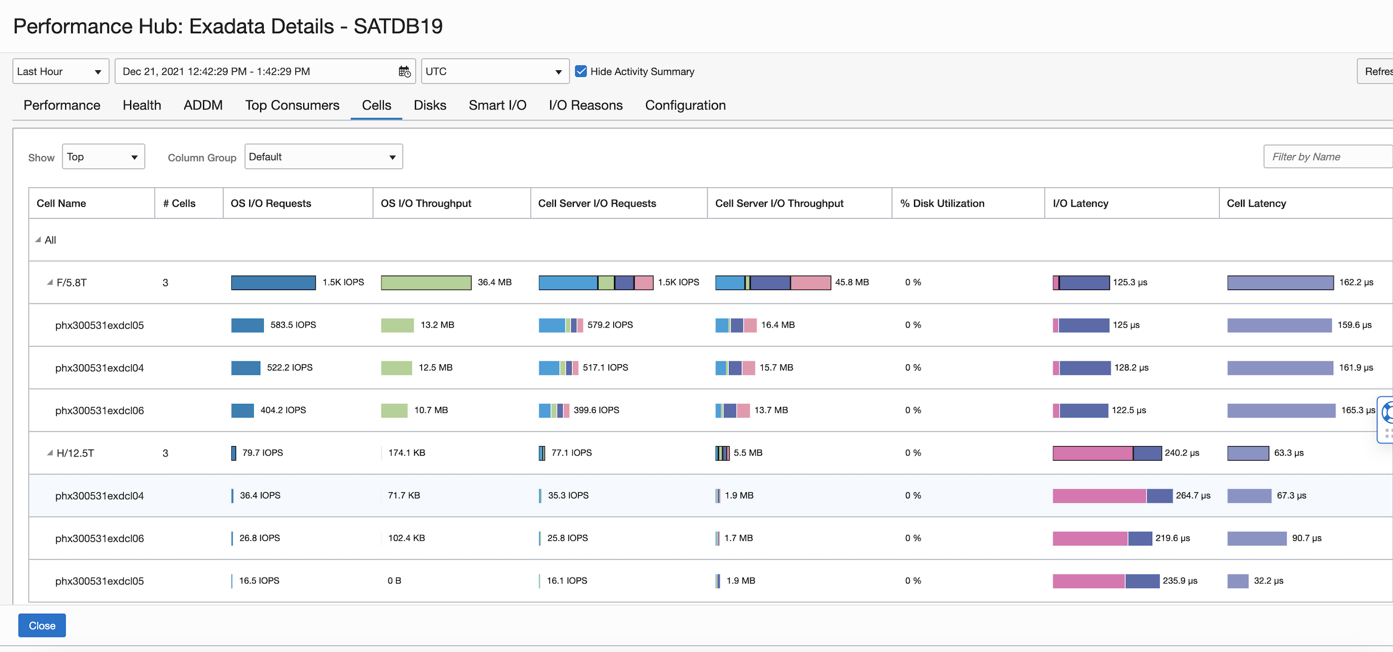Click the Close button
The image size is (1393, 652).
point(41,625)
